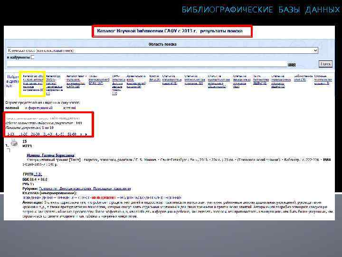Image resolution: width=342 pixels, height=257 pixels.
Task: Switch to 'полный' document format
Action: click(12, 108)
